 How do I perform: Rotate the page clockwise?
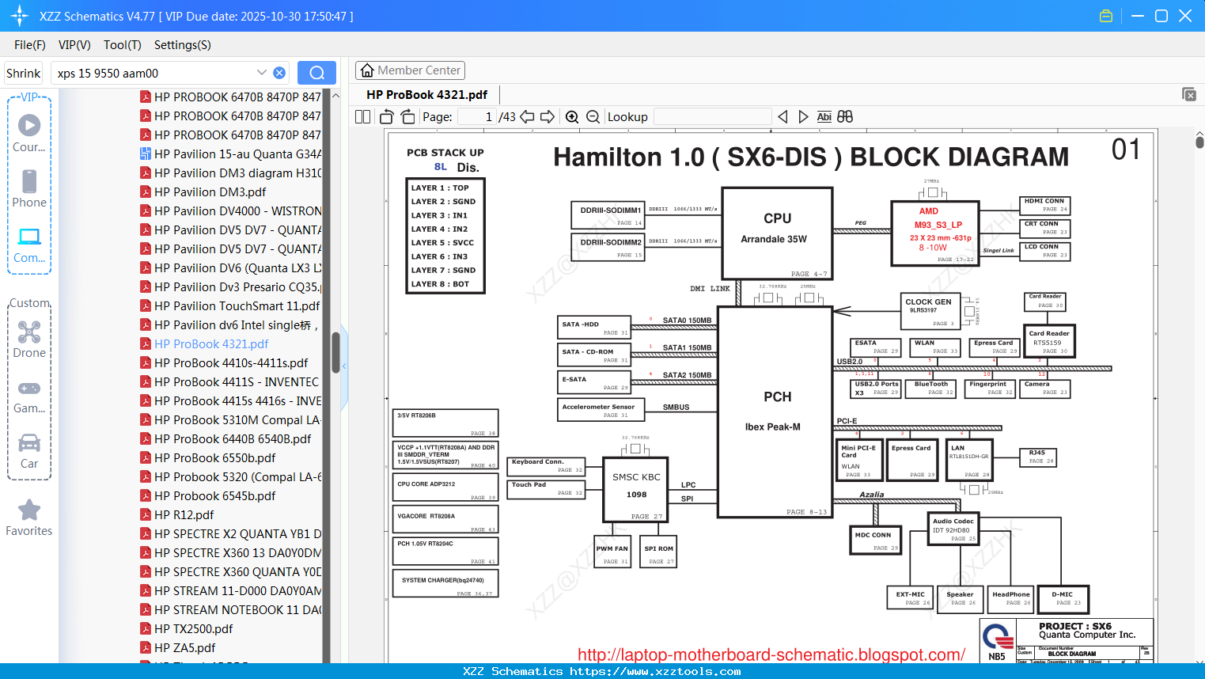click(407, 116)
